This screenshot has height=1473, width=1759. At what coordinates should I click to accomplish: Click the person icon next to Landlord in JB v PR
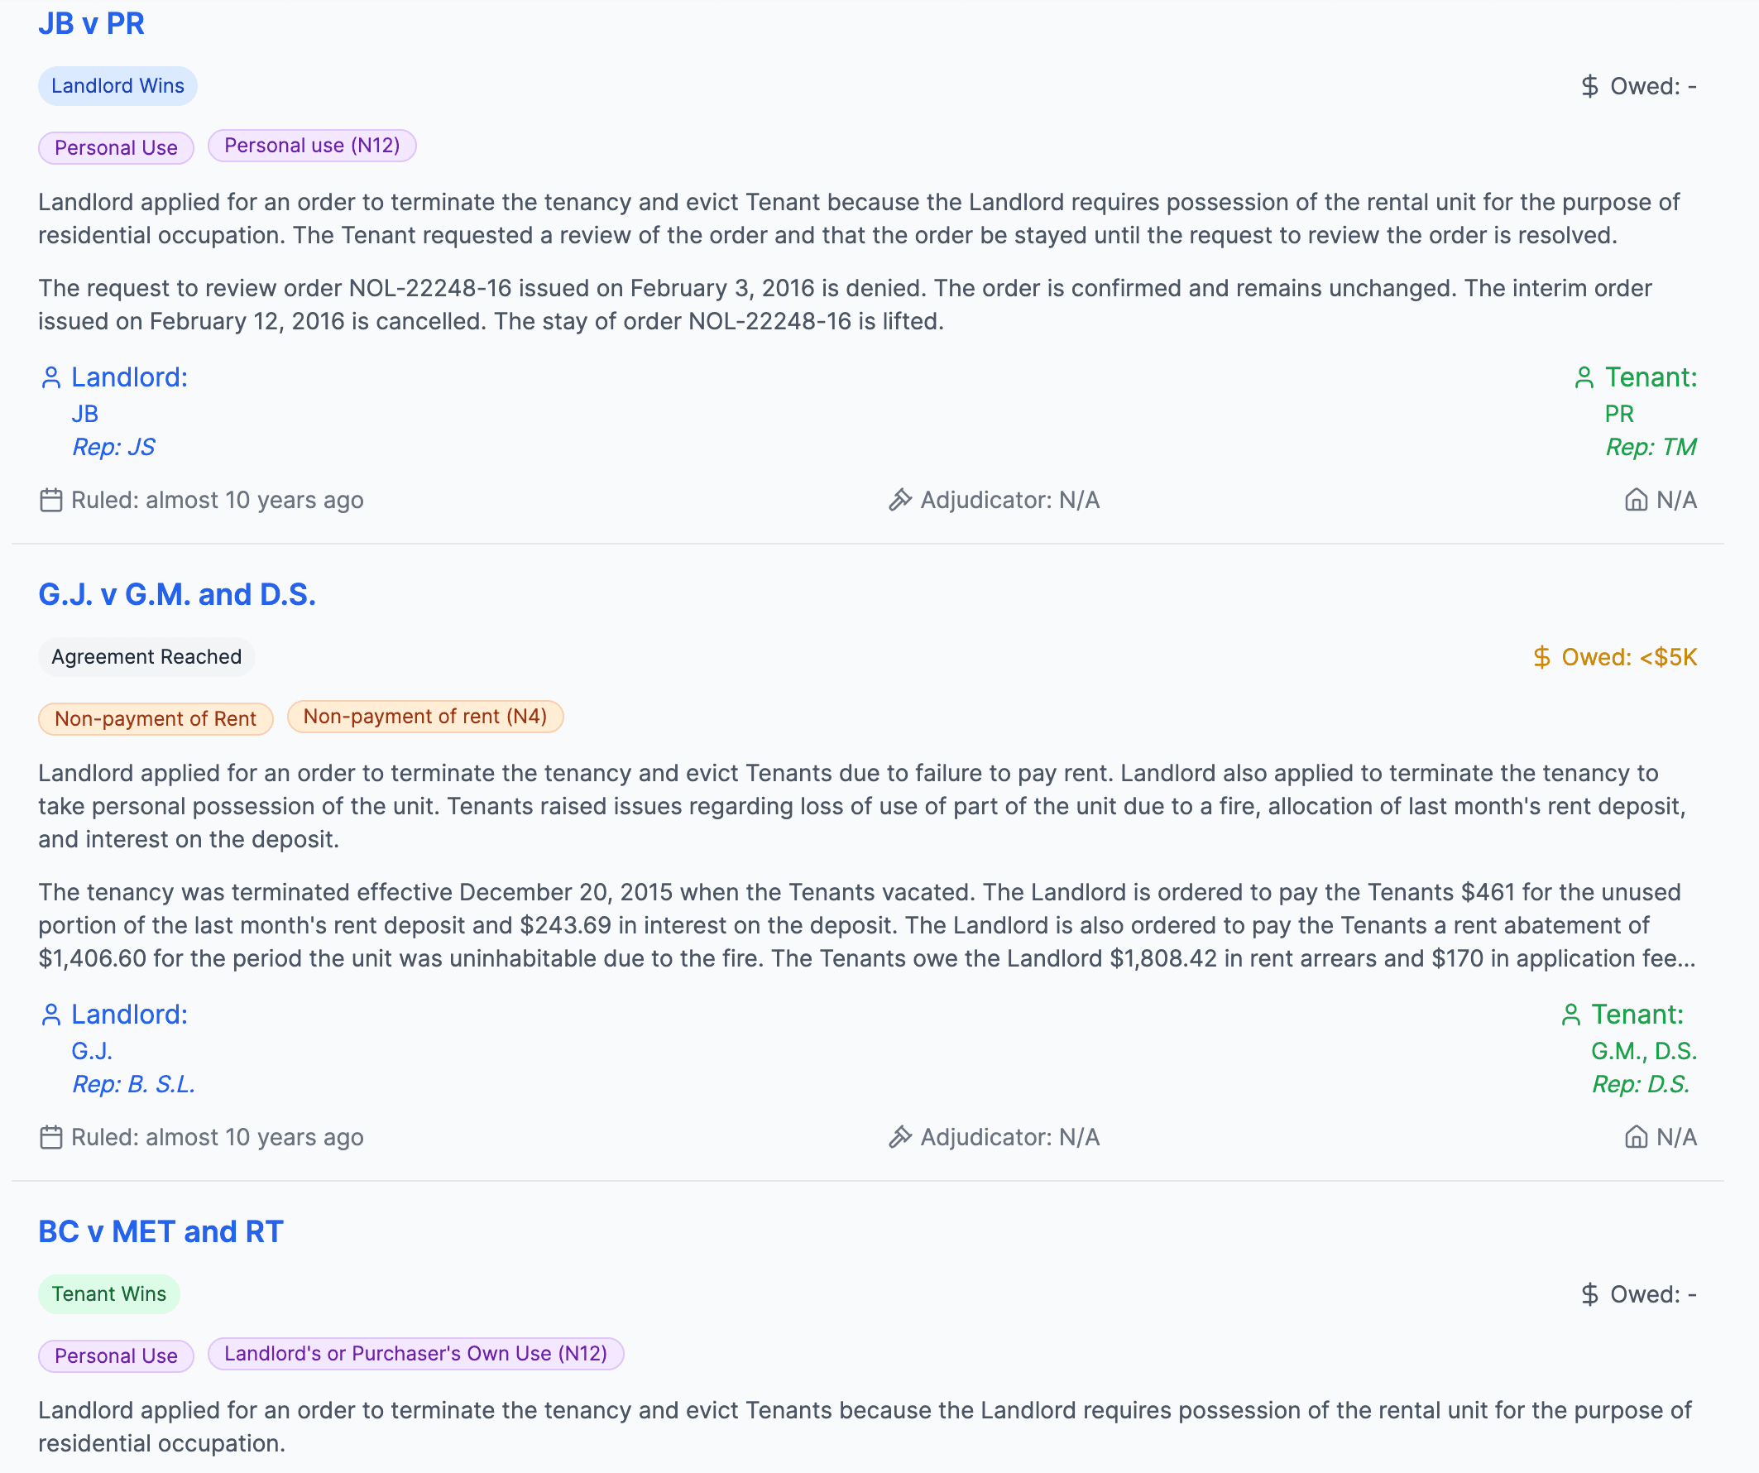click(50, 377)
